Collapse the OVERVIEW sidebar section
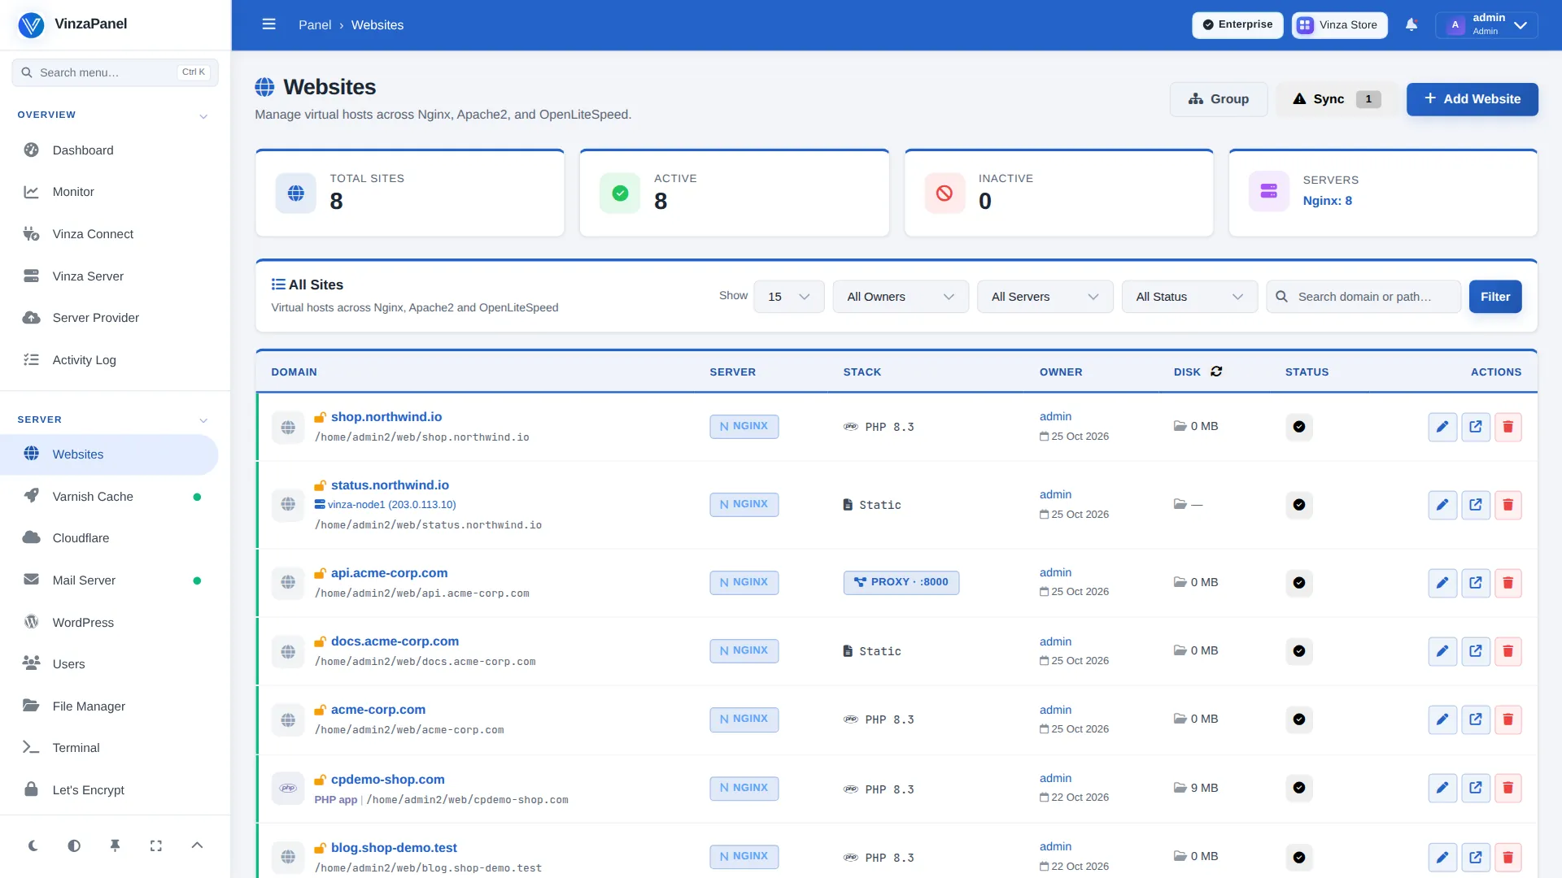 (x=203, y=115)
